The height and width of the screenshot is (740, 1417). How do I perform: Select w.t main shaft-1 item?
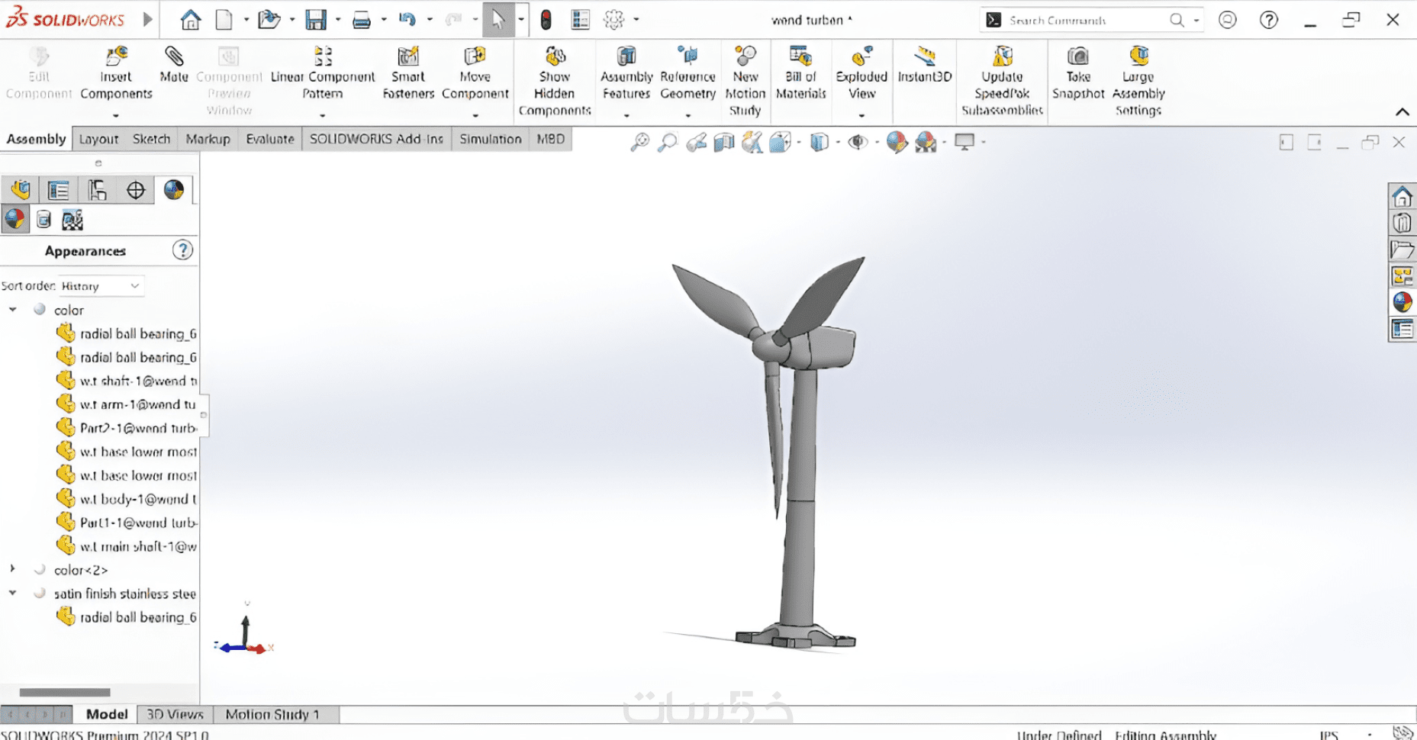[x=138, y=546]
